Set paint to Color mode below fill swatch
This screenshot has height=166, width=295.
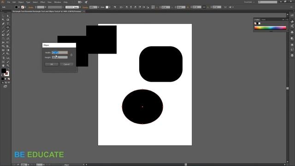point(3,79)
